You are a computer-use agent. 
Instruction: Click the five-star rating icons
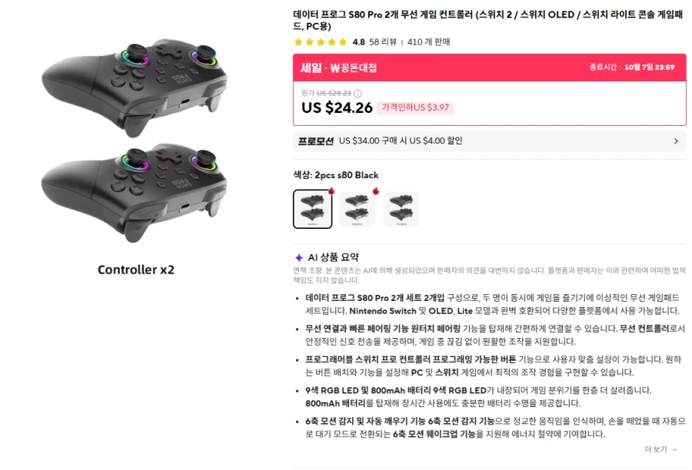(321, 42)
